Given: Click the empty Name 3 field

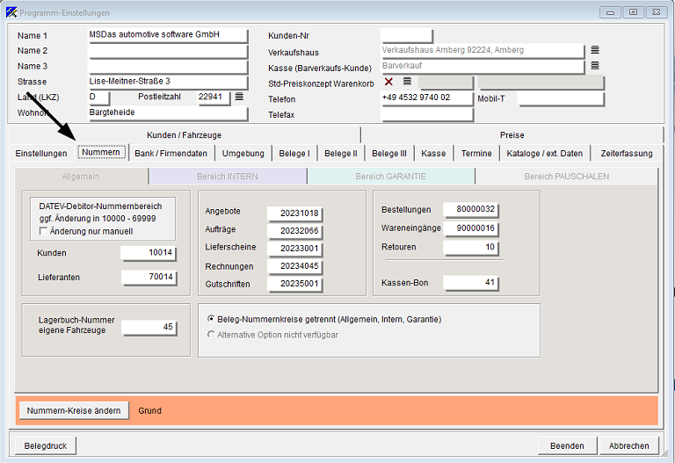Looking at the screenshot, I should pyautogui.click(x=168, y=67).
